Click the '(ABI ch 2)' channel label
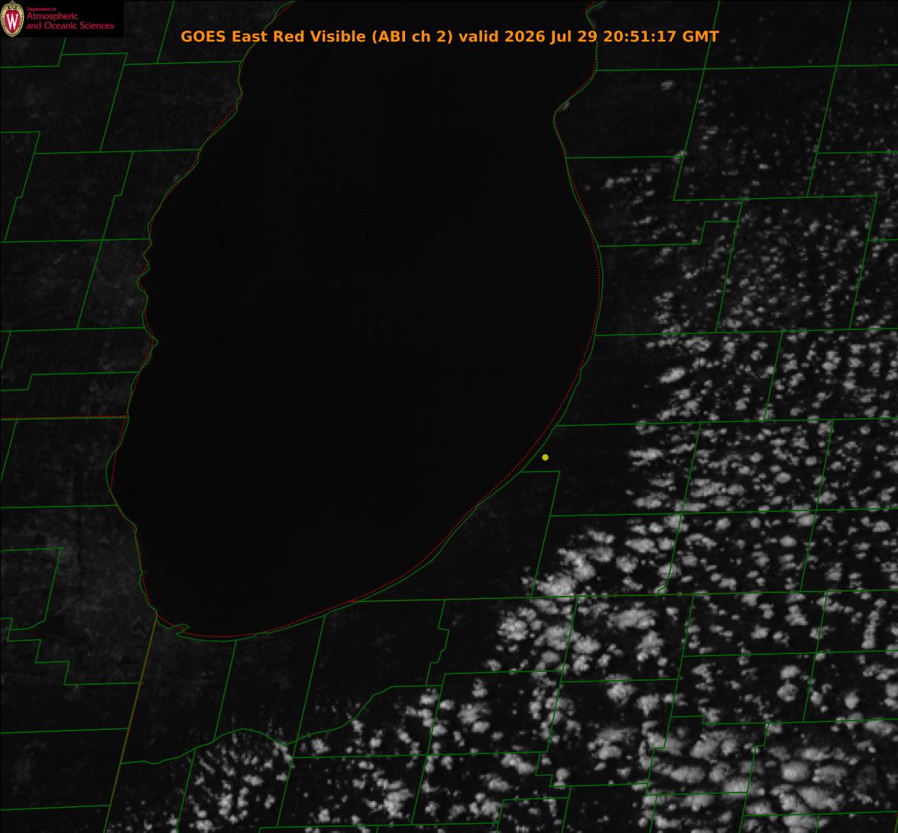This screenshot has width=898, height=833. [x=413, y=37]
